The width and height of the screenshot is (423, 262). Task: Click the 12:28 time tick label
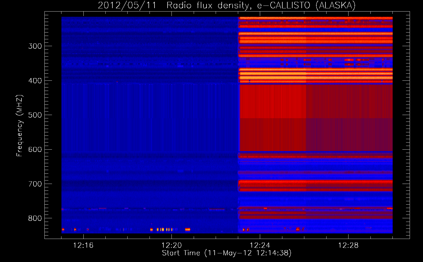point(348,245)
